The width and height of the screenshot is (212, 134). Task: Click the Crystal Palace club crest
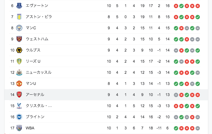pyautogui.click(x=19, y=106)
